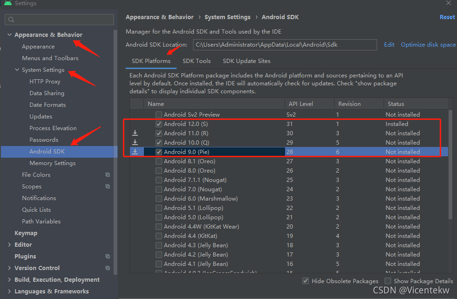Screen dimensions: 457x299
Task: Switch to SDK Tools tab
Action: (196, 61)
